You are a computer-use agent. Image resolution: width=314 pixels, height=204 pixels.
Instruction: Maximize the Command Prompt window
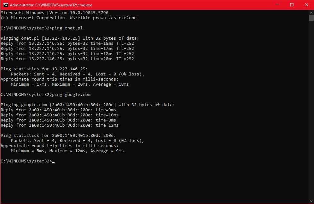[x=292, y=5]
